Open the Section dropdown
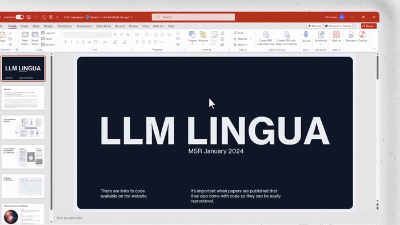The height and width of the screenshot is (225, 400). [x=49, y=45]
